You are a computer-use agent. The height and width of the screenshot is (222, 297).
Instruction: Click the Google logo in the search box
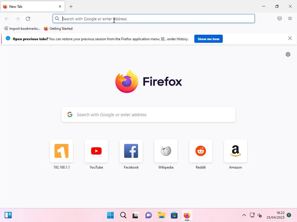click(70, 114)
